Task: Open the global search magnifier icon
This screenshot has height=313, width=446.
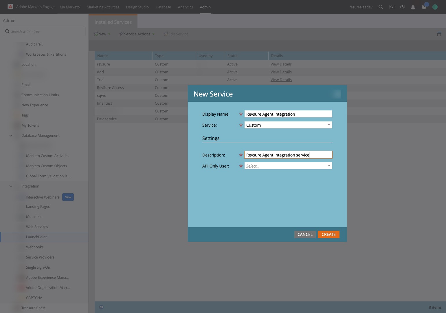Action: [x=381, y=7]
